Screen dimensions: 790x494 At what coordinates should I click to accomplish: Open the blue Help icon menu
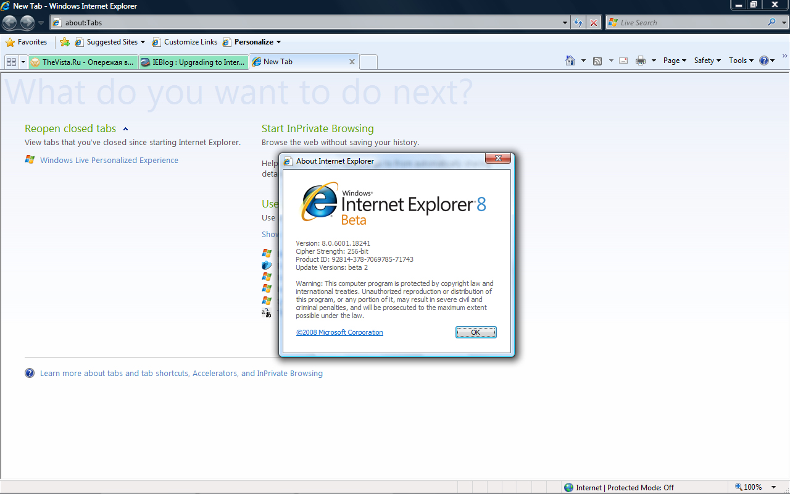coord(764,61)
